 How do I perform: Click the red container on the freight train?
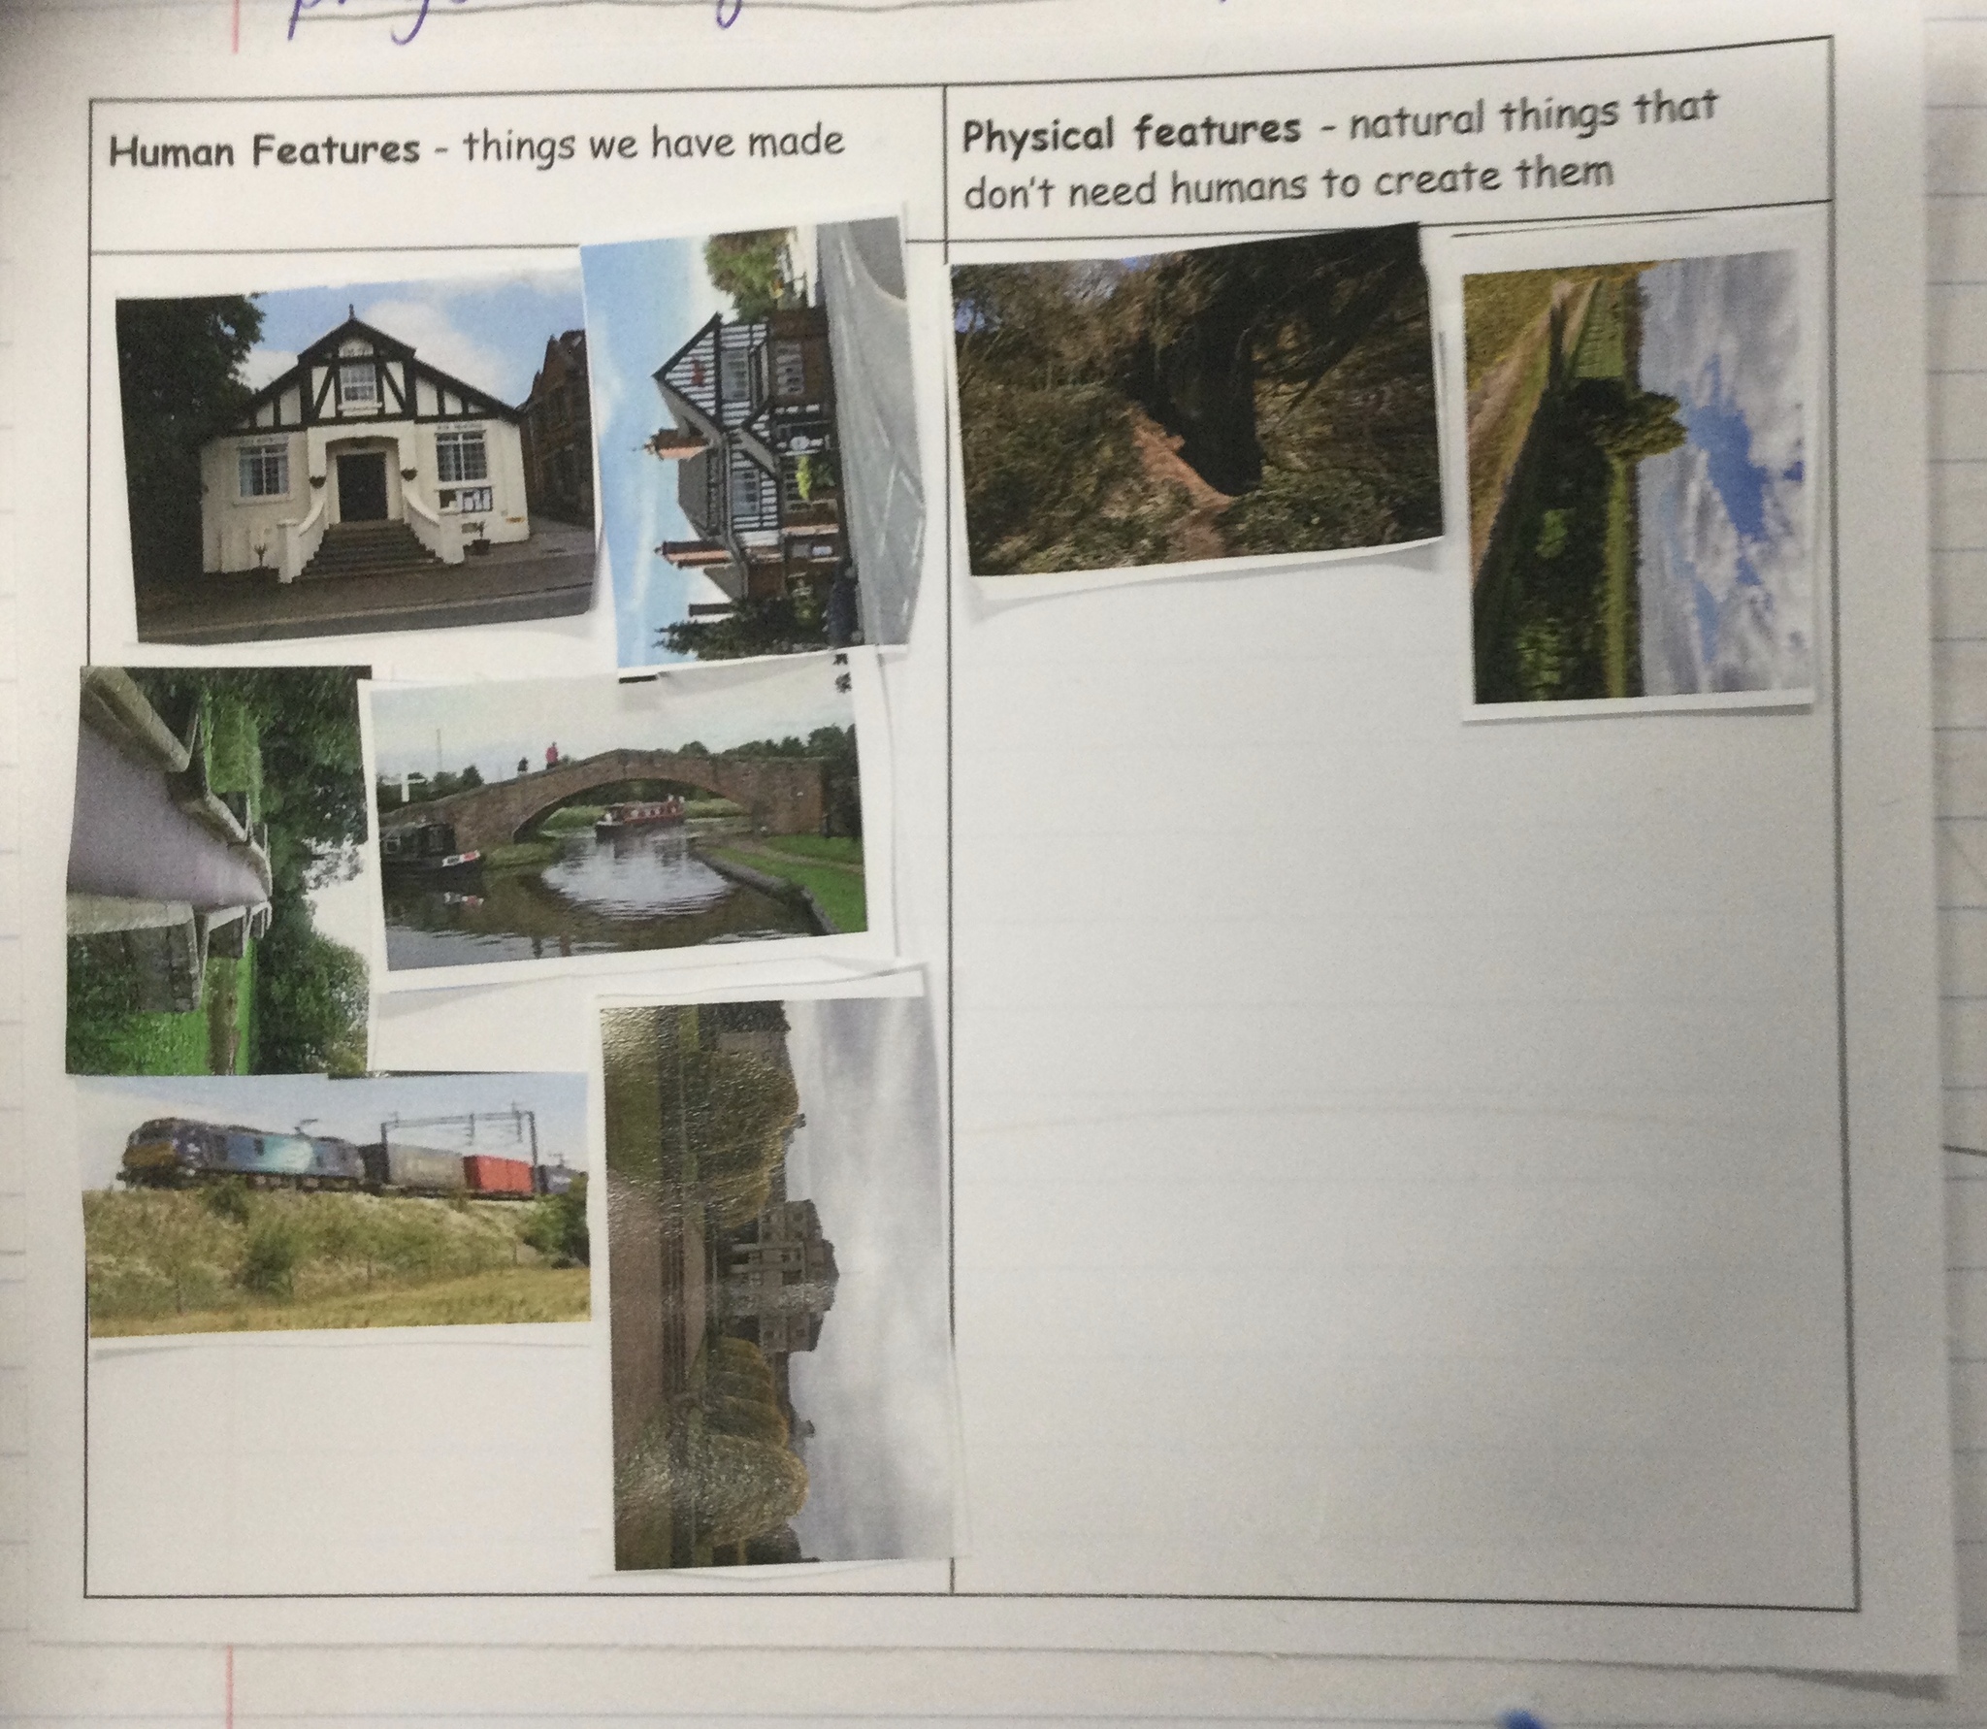(x=498, y=1175)
